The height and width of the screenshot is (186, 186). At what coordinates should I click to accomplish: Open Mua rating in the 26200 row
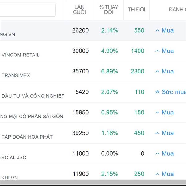pos(168,30)
